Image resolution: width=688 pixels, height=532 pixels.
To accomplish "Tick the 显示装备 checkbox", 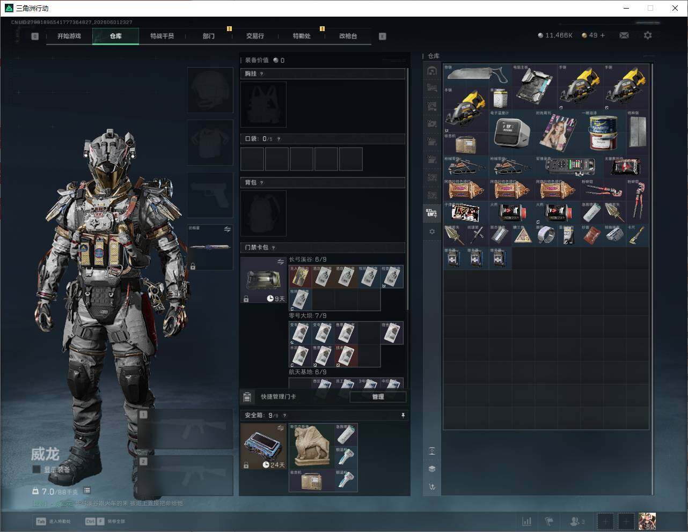I will [x=36, y=469].
